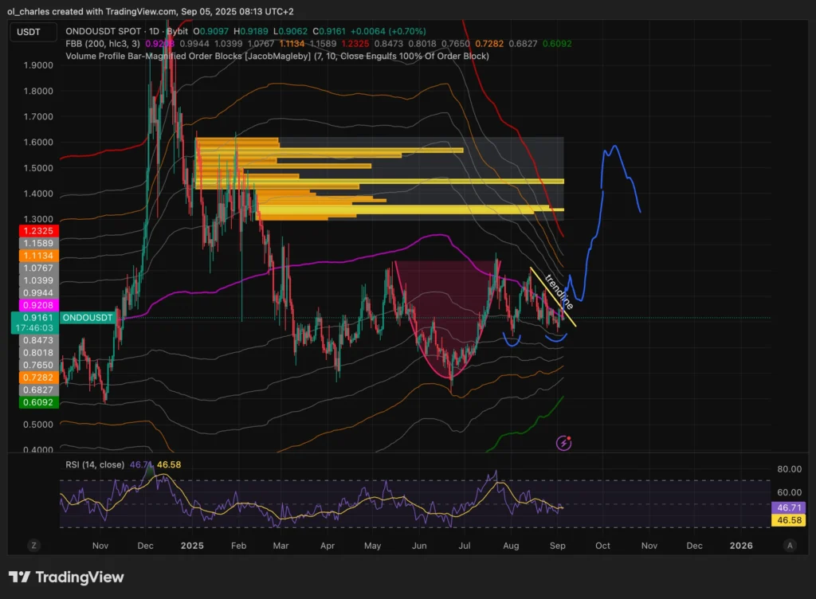This screenshot has width=816, height=599.
Task: Select the Volume Profile Order Blocks indicator legend
Action: 277,56
